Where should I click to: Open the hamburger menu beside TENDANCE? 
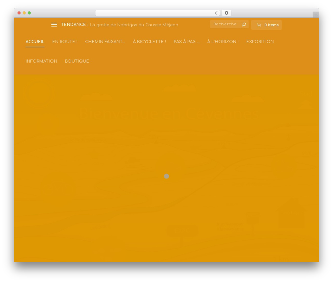point(54,25)
